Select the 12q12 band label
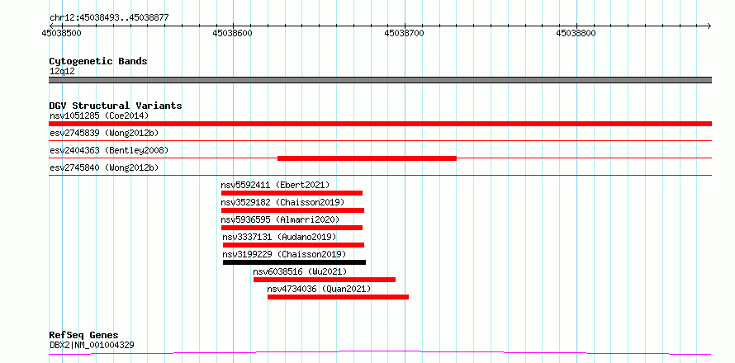This screenshot has width=735, height=363. pos(62,72)
